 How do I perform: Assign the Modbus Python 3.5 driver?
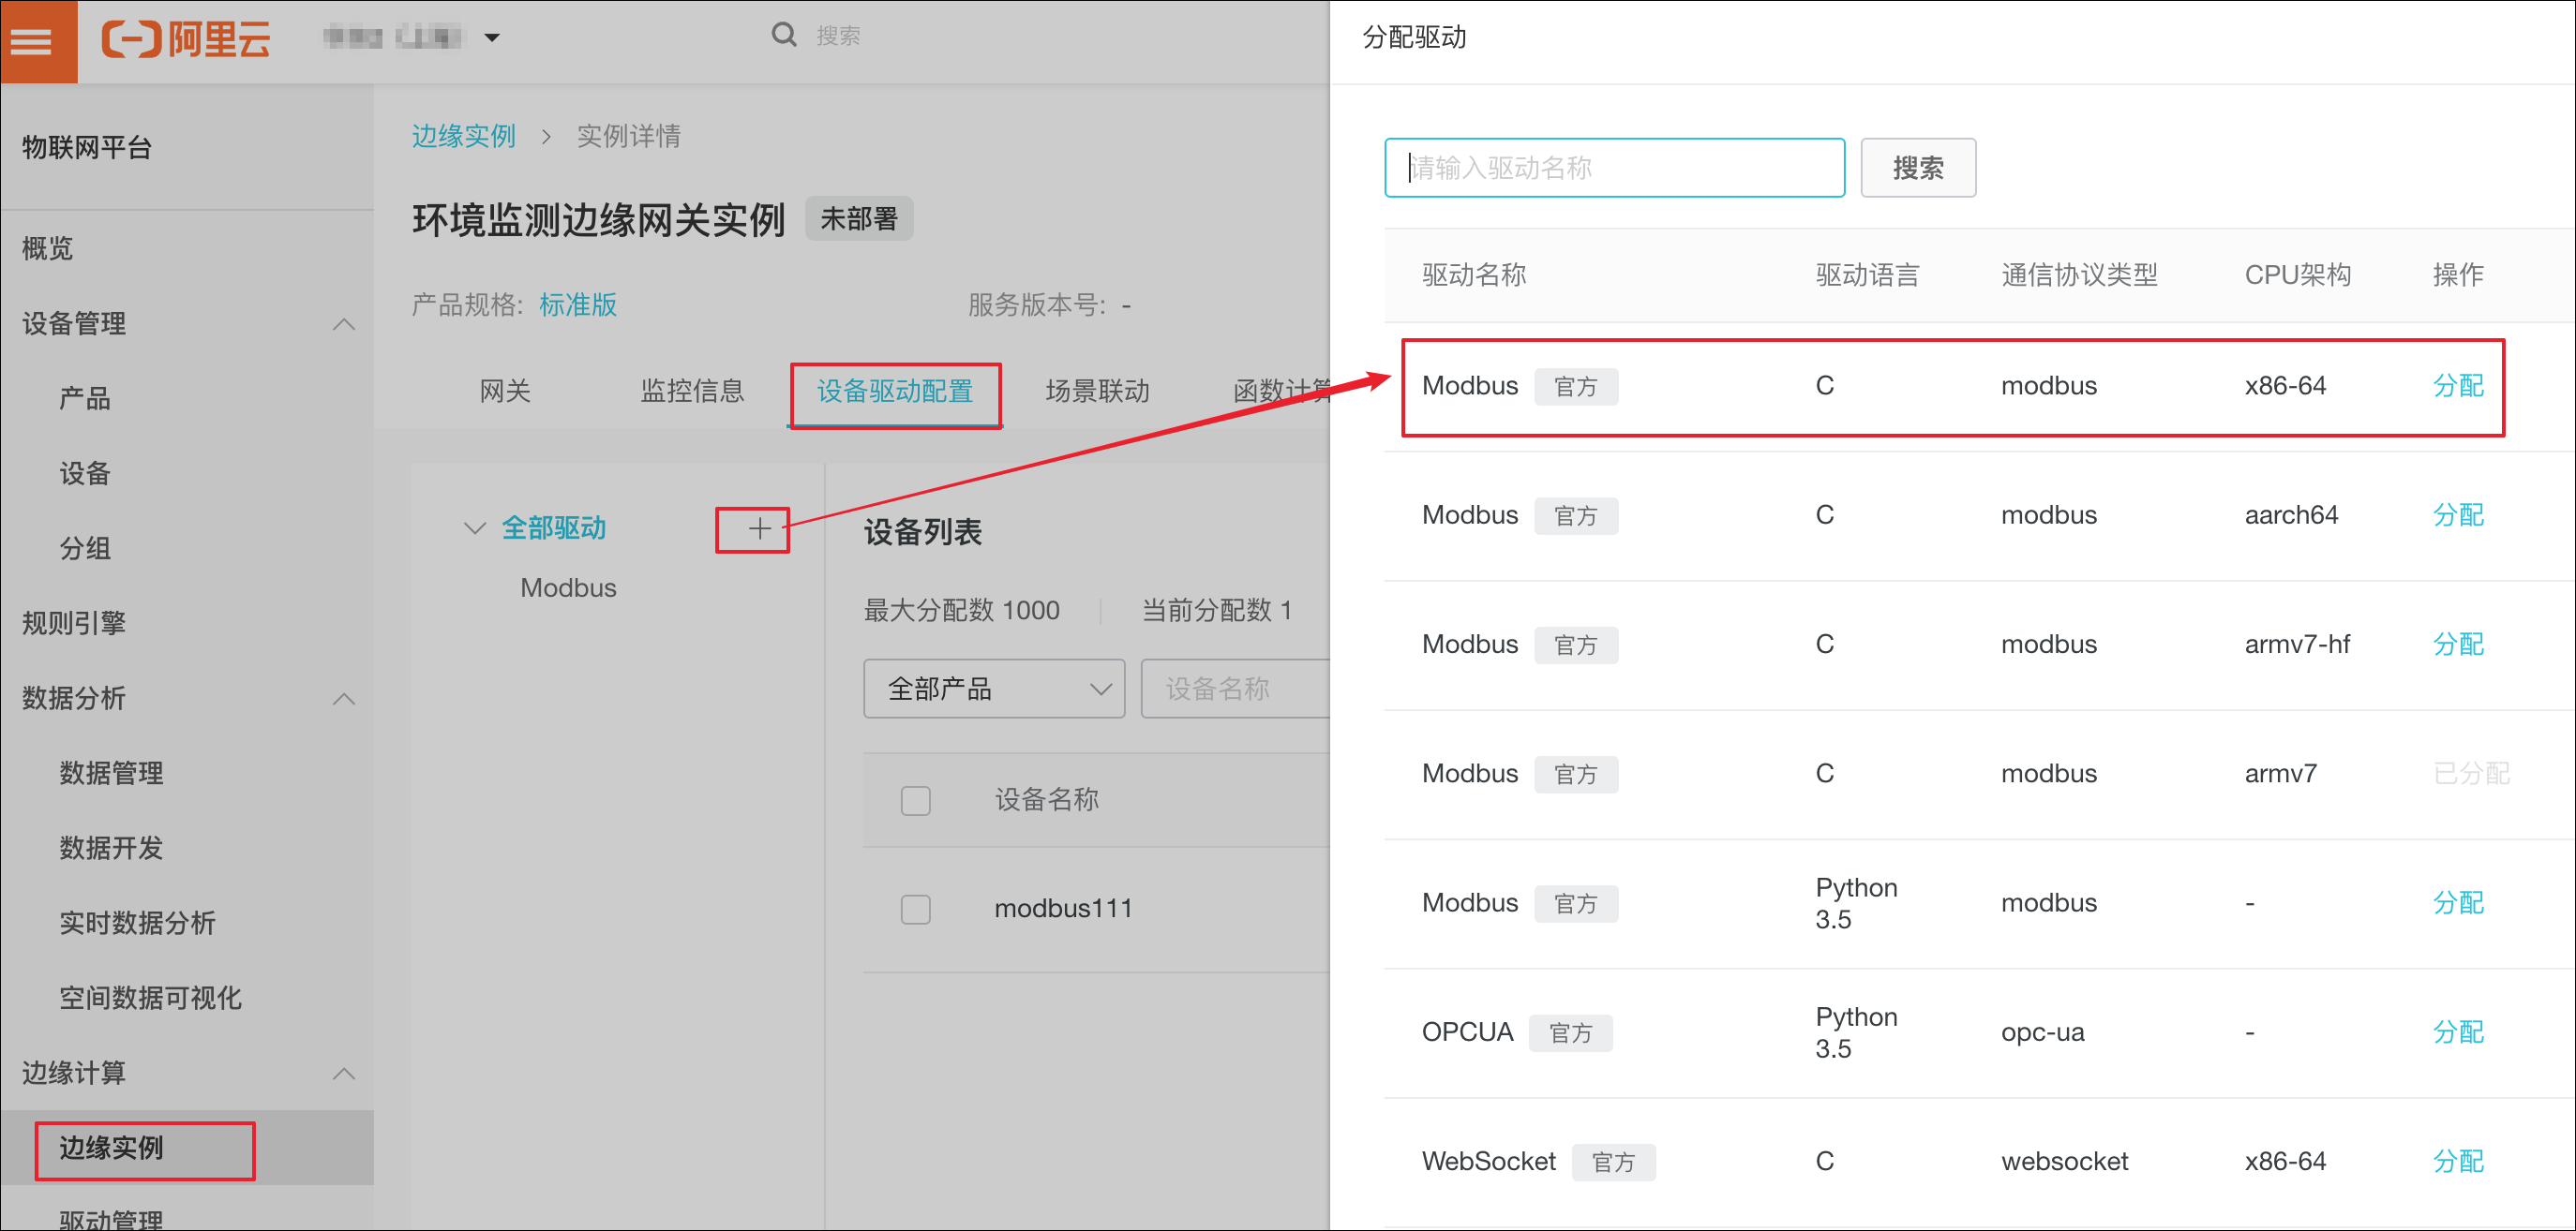coord(2458,903)
